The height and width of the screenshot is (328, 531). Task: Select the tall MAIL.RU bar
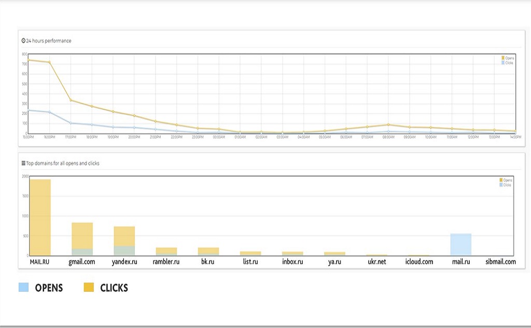pyautogui.click(x=40, y=217)
